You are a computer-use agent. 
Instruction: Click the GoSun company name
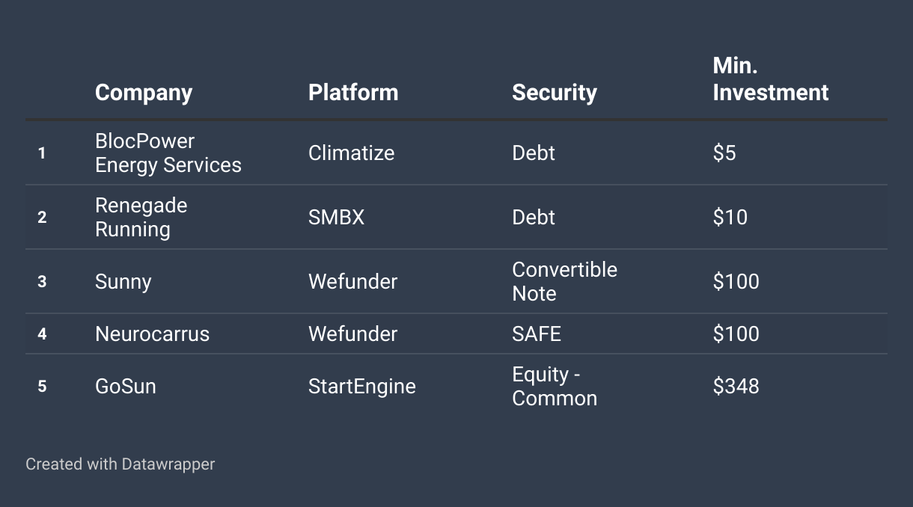(x=126, y=387)
